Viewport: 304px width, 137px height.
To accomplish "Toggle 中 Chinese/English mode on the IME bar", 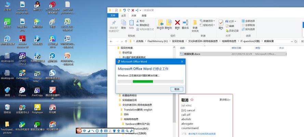I will point(84,131).
